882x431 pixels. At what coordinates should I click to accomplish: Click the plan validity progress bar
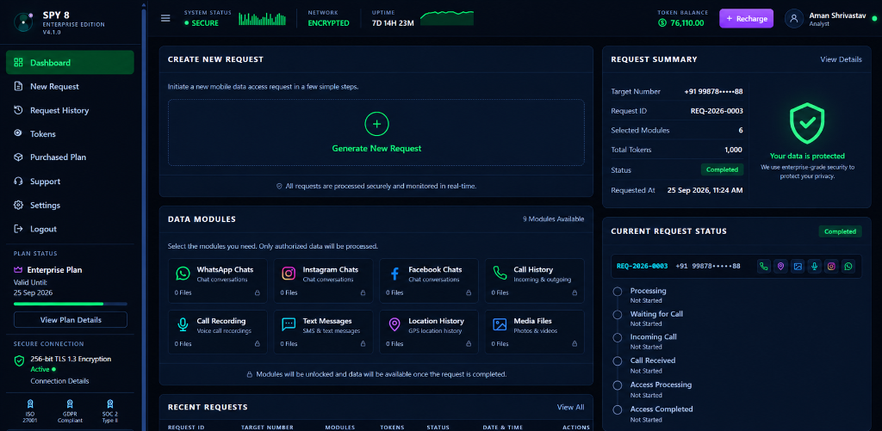point(71,304)
